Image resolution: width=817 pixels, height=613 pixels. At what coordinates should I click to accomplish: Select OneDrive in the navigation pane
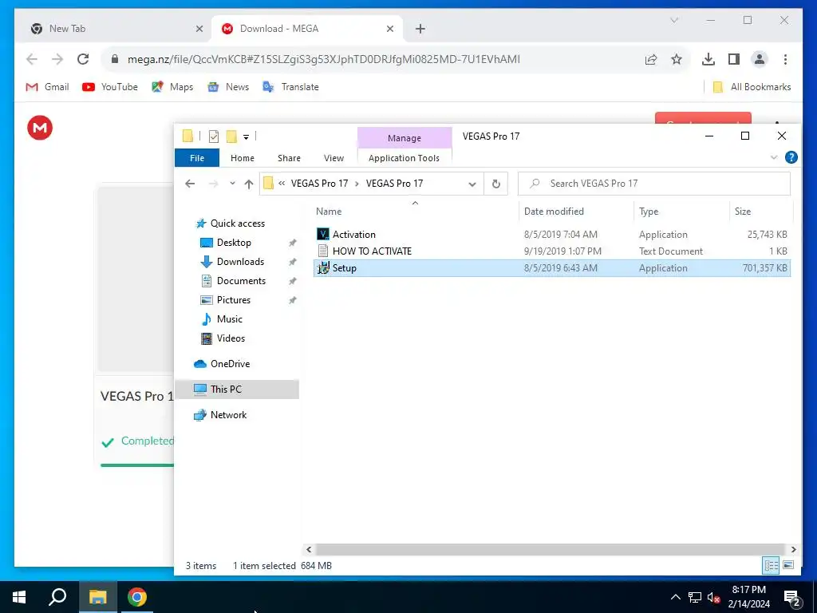(230, 364)
